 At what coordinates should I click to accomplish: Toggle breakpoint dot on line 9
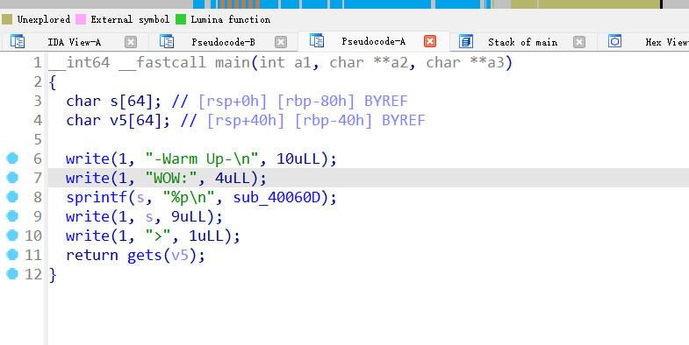(12, 216)
